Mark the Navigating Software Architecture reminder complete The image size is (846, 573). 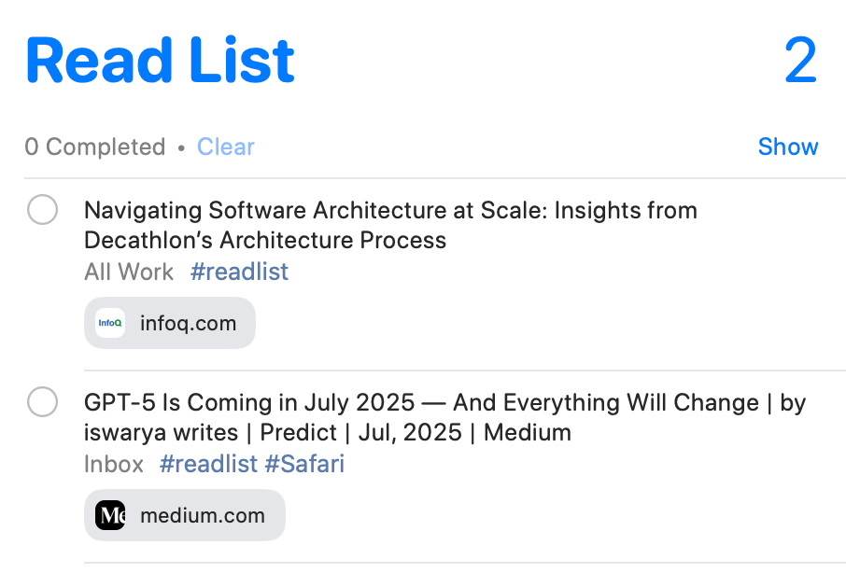(43, 209)
